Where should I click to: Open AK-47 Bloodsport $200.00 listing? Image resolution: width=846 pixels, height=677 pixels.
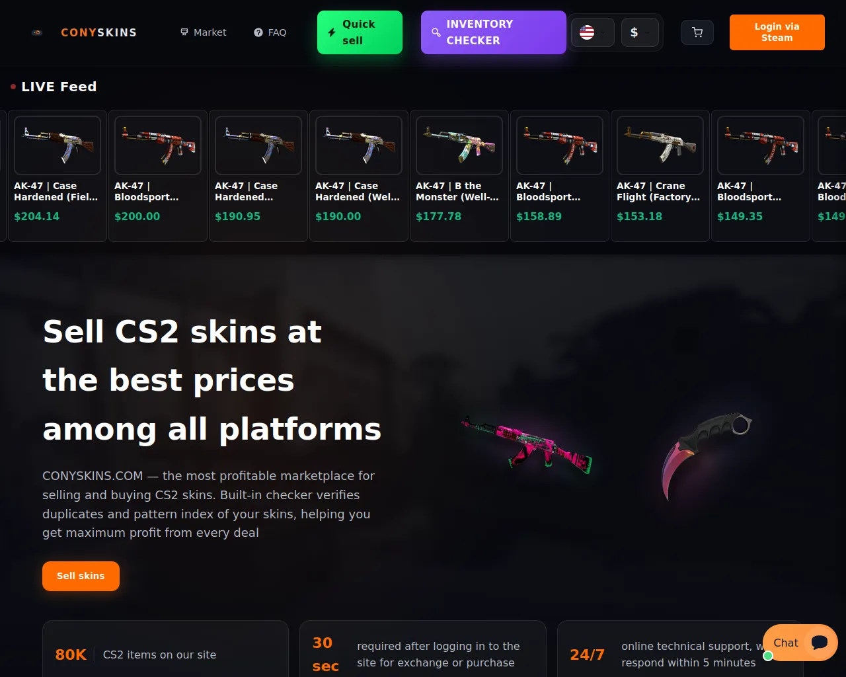click(158, 176)
